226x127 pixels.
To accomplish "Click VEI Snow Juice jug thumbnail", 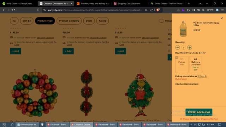I will click(x=183, y=29).
